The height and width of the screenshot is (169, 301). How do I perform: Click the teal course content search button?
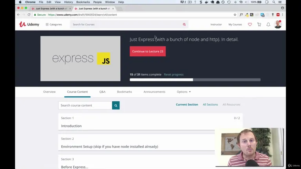[x=116, y=105]
